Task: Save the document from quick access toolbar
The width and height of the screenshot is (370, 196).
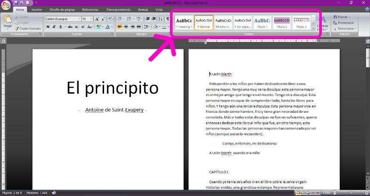Action: click(x=16, y=3)
